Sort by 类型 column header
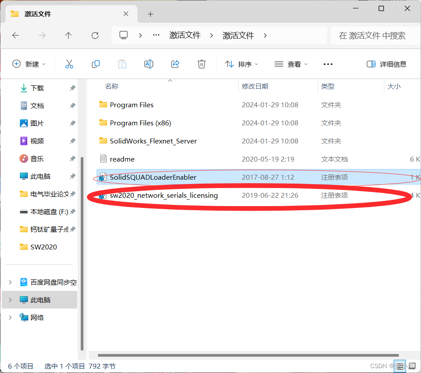This screenshot has height=373, width=421. [x=328, y=87]
